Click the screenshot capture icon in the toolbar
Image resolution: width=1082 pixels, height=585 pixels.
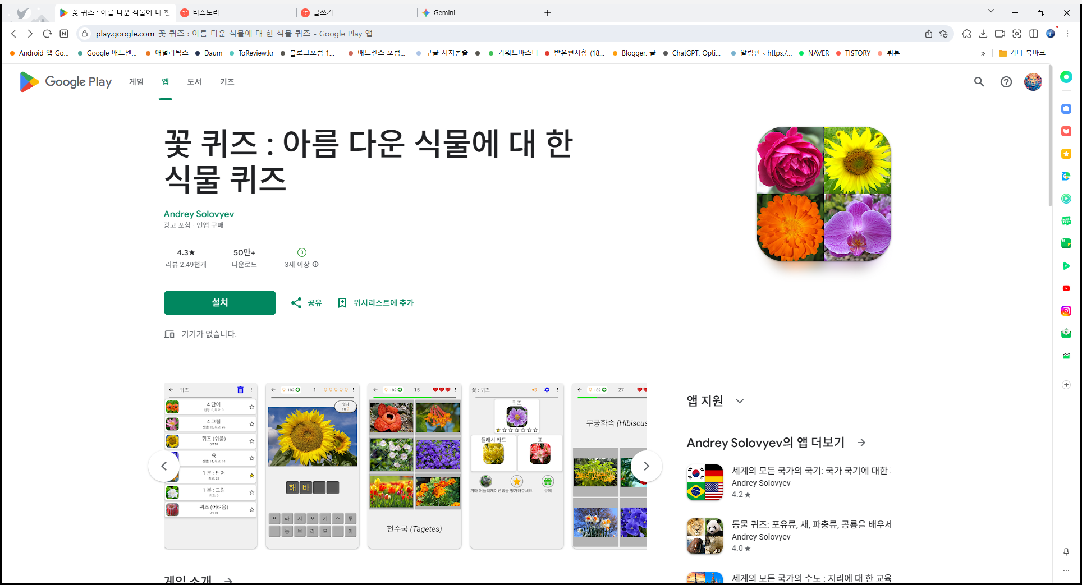tap(1017, 34)
